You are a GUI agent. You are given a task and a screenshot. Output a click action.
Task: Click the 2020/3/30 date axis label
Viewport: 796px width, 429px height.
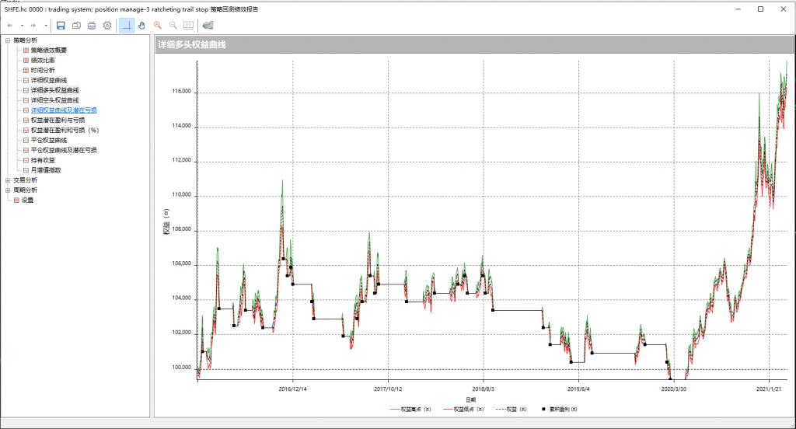[x=674, y=389]
